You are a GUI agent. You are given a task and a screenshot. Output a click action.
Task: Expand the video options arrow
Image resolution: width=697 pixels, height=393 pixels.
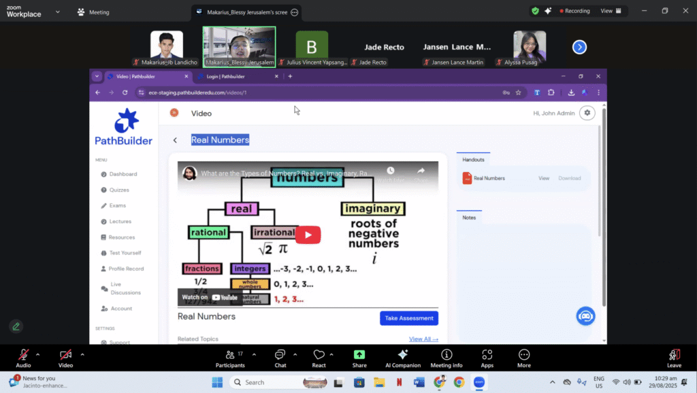pos(82,354)
